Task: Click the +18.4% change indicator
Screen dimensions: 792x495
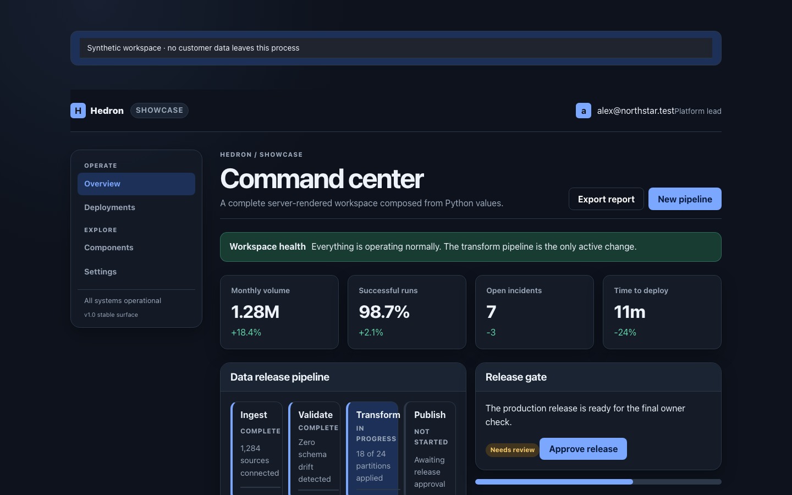Action: point(246,332)
